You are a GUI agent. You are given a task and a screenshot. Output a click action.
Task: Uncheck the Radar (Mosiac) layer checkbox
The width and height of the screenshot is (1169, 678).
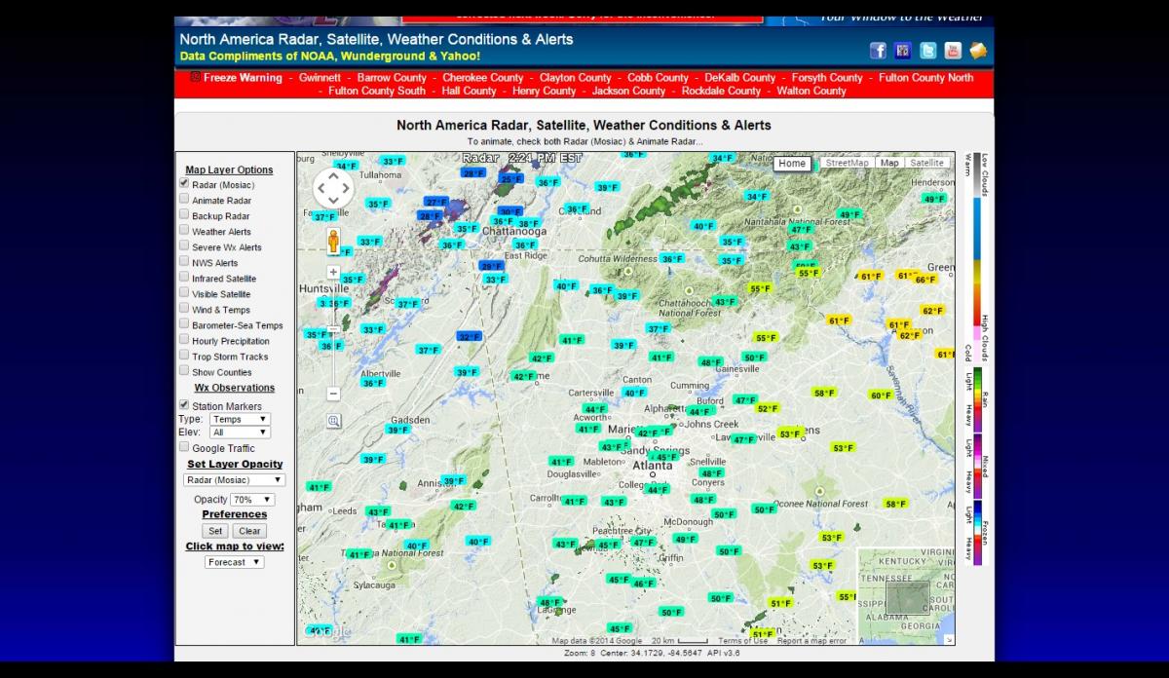[x=184, y=183]
